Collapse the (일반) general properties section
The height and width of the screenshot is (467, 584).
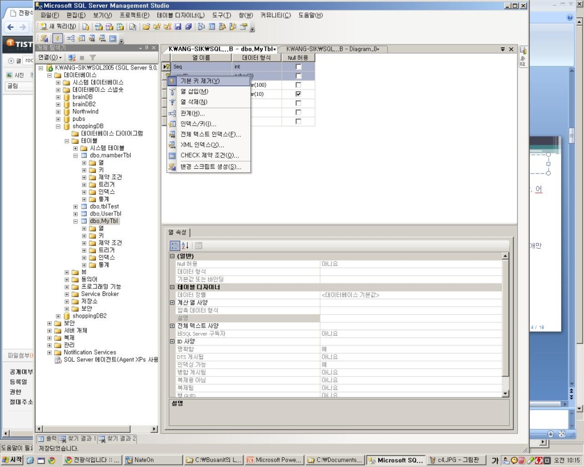point(172,256)
